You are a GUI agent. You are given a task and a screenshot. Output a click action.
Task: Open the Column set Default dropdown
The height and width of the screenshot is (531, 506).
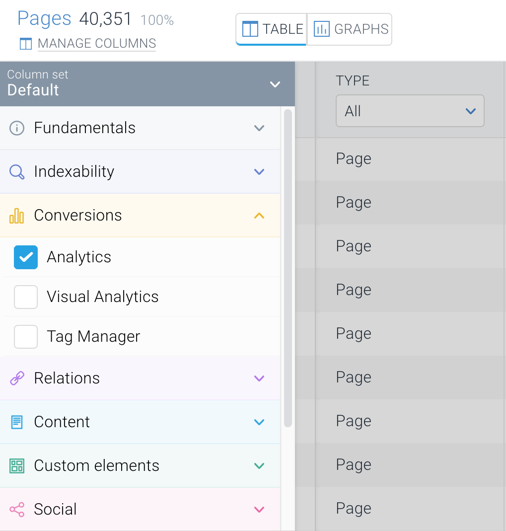pos(147,84)
